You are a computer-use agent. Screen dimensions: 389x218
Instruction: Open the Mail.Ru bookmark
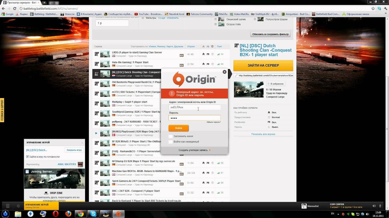(x=221, y=14)
